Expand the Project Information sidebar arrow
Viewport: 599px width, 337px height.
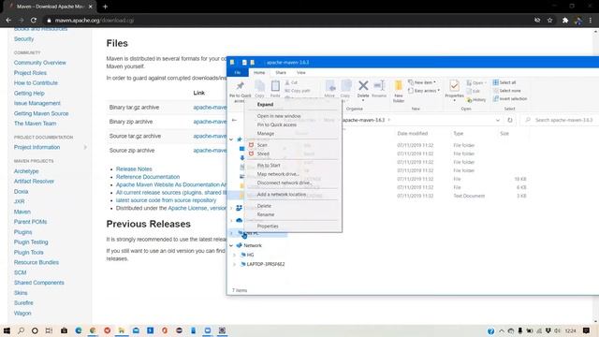85,147
